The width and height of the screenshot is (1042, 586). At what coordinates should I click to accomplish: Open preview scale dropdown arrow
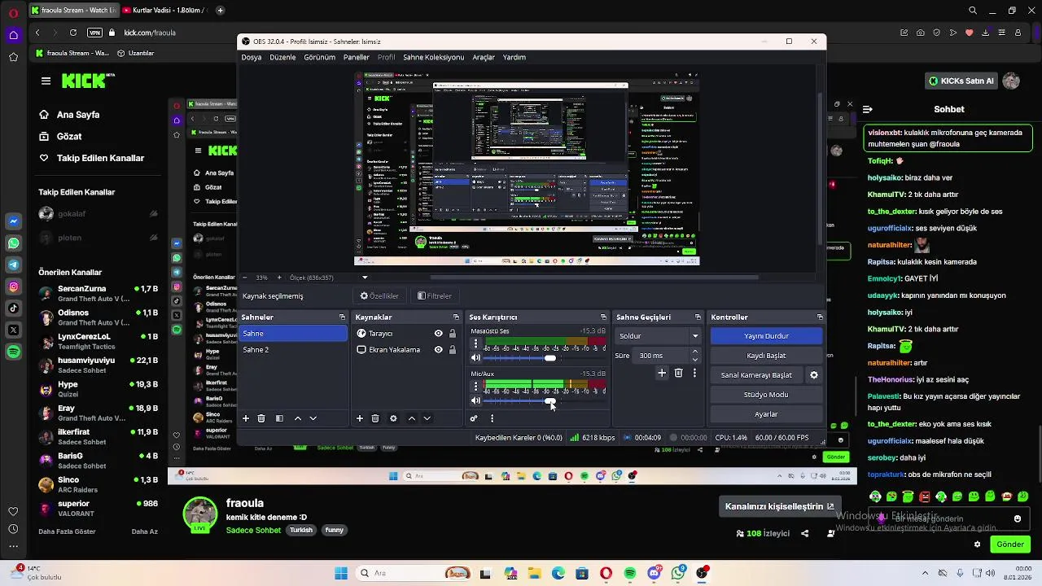pyautogui.click(x=365, y=278)
